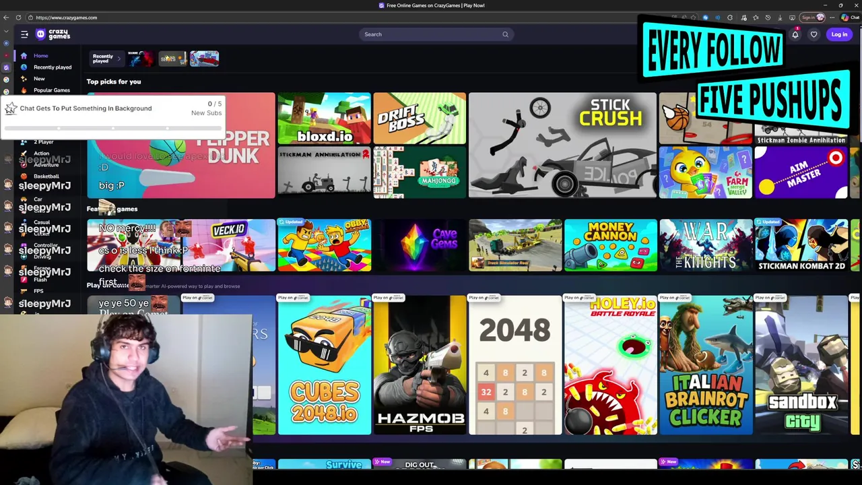Viewport: 862px width, 485px height.
Task: Click the Basketball ball icon in sidebar
Action: 24,176
